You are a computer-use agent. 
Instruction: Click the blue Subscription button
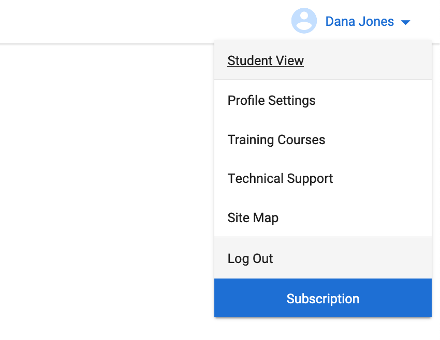point(323,298)
